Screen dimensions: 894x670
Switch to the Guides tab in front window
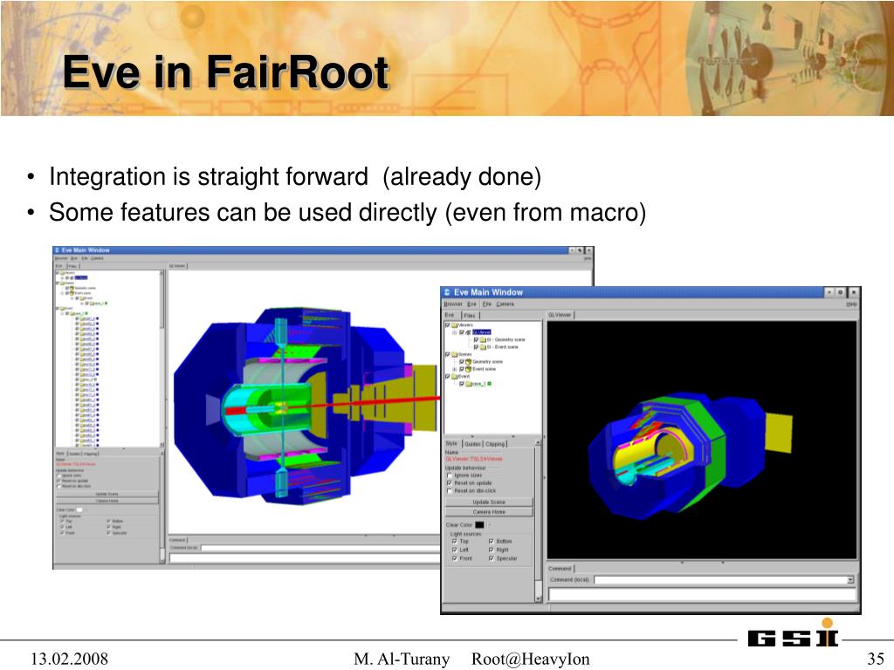472,444
